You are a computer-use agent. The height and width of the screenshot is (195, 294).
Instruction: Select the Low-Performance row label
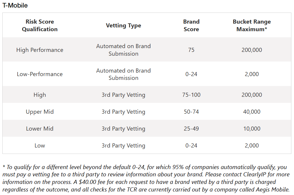(x=40, y=74)
